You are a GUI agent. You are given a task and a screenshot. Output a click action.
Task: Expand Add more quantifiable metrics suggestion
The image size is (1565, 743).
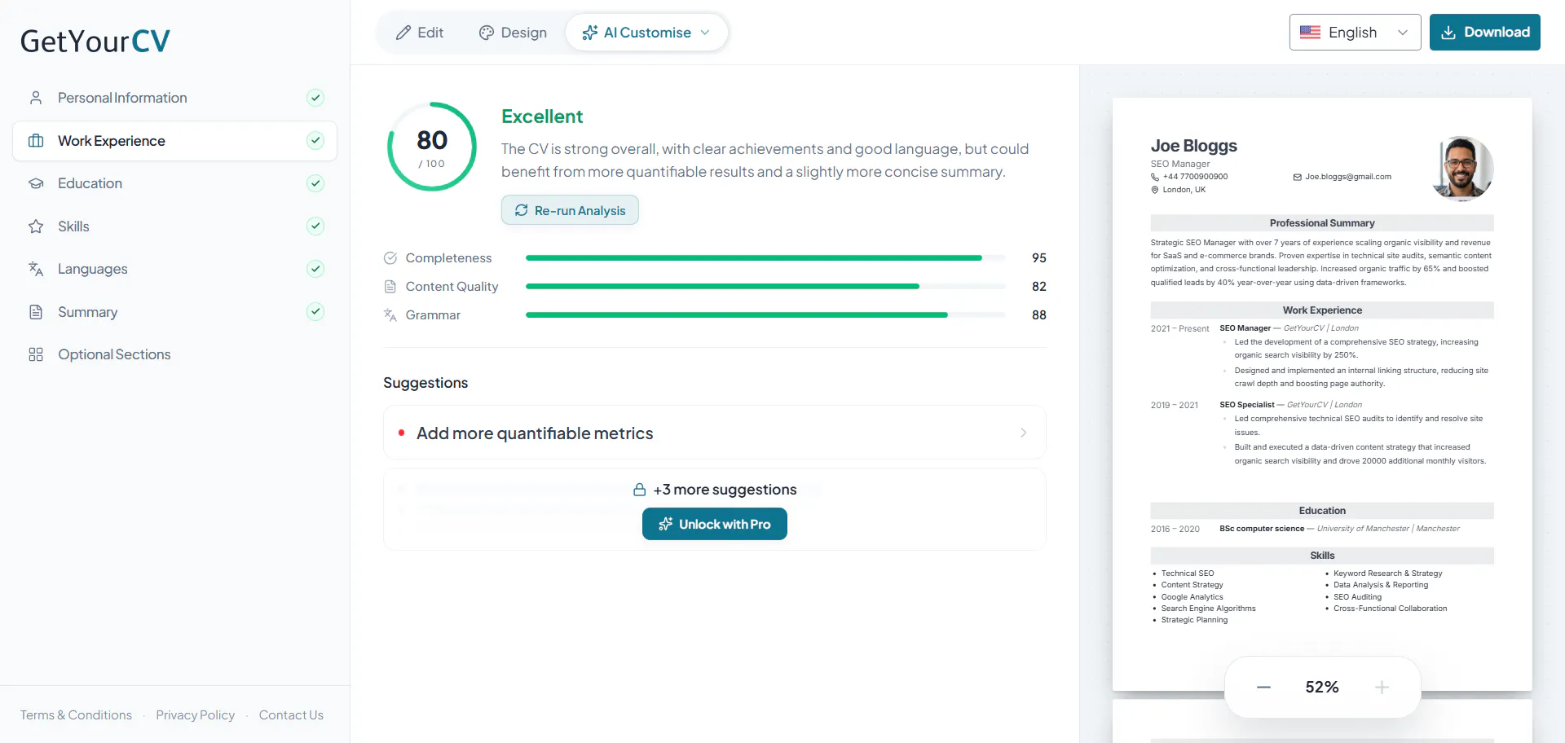click(x=715, y=433)
